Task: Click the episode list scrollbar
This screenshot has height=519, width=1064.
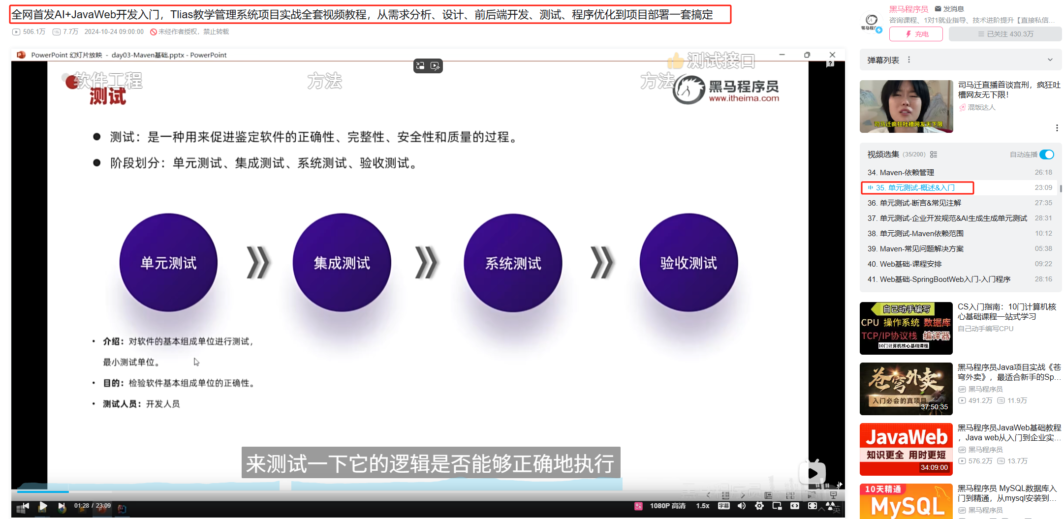Action: [x=1061, y=188]
